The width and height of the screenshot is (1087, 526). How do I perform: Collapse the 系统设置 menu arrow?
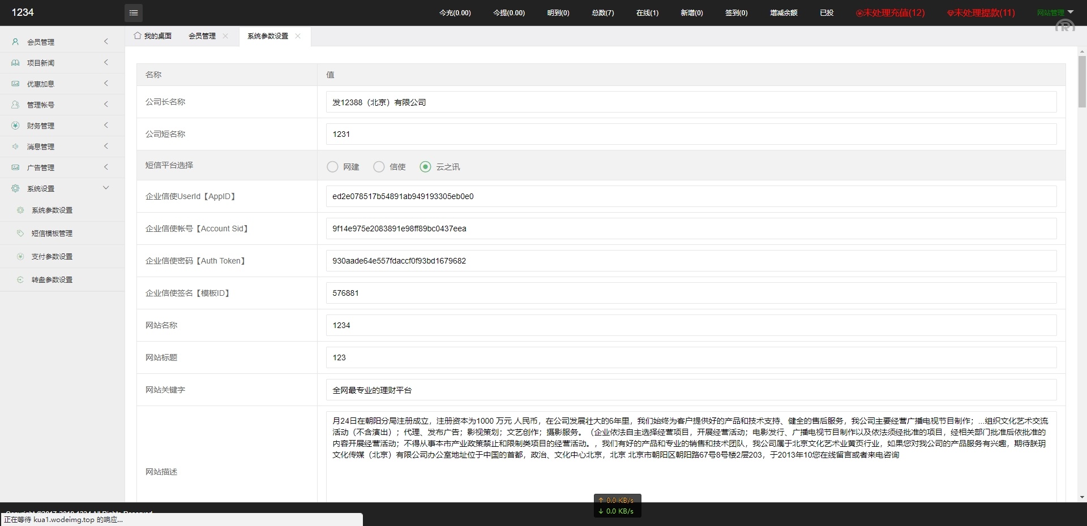pyautogui.click(x=106, y=188)
